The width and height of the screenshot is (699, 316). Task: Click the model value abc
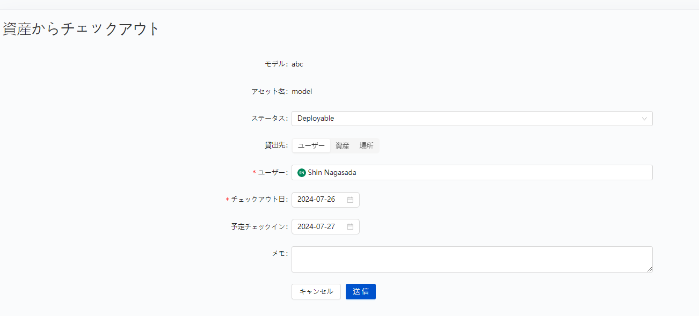click(x=297, y=64)
